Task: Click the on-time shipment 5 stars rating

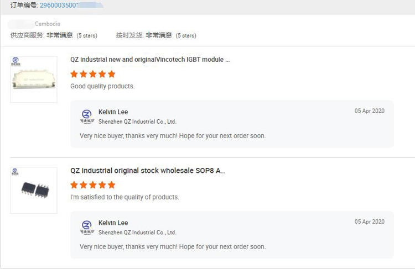Action: pos(186,35)
